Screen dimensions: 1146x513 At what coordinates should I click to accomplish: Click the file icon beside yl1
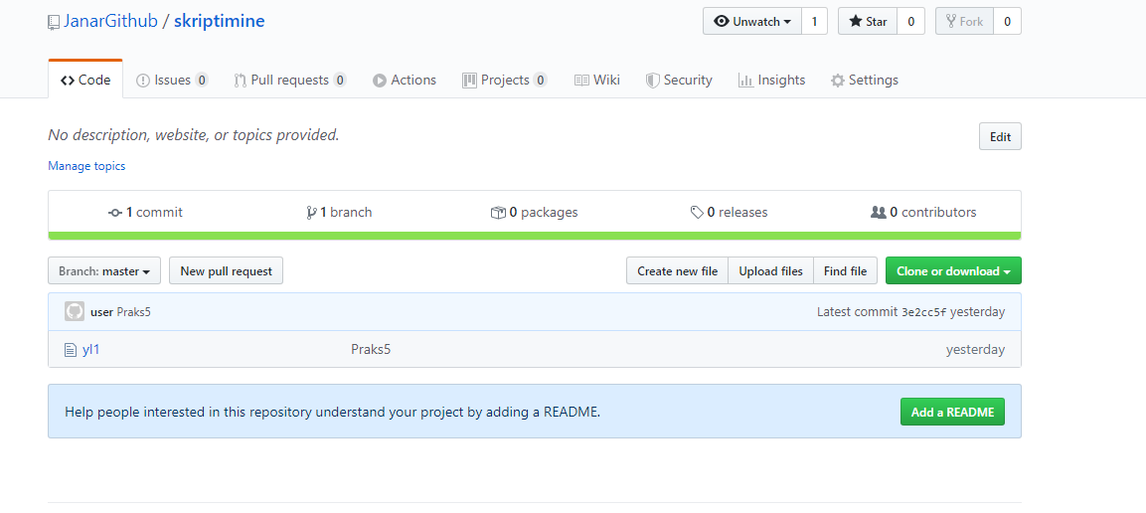(71, 350)
